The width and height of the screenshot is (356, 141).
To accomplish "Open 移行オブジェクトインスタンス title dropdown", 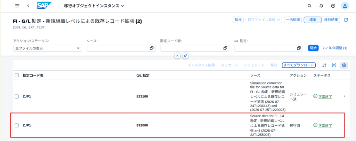I will (x=94, y=6).
